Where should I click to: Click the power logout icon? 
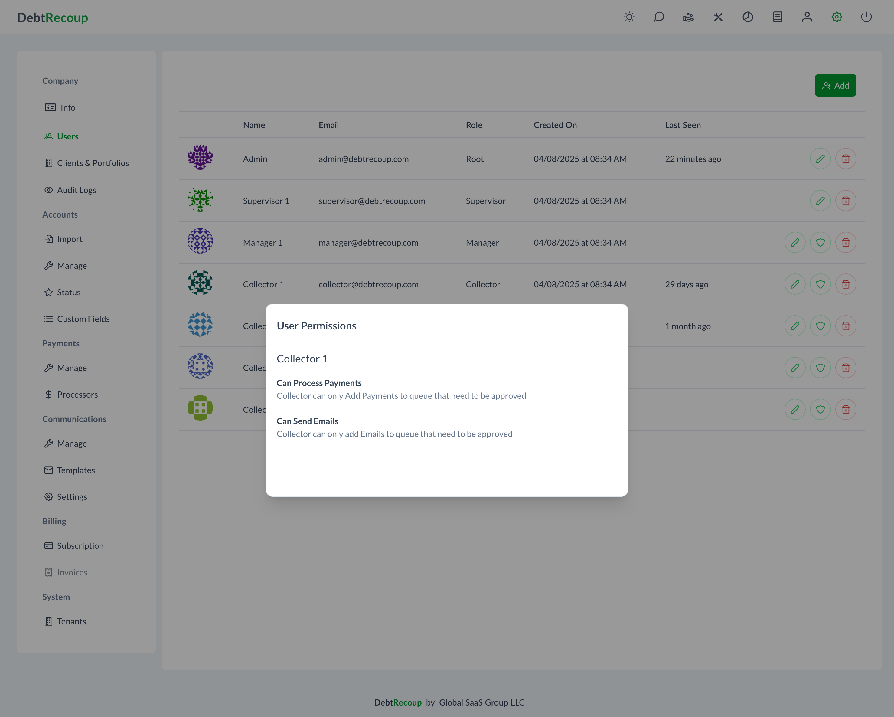click(866, 17)
